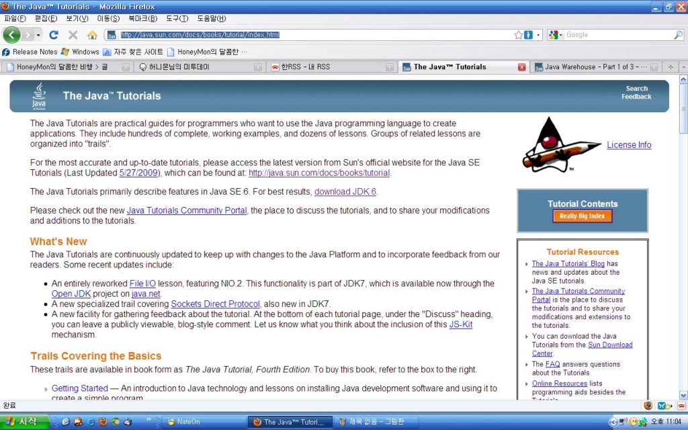Image resolution: width=688 pixels, height=430 pixels.
Task: Click the Stop loading X icon
Action: tap(73, 35)
